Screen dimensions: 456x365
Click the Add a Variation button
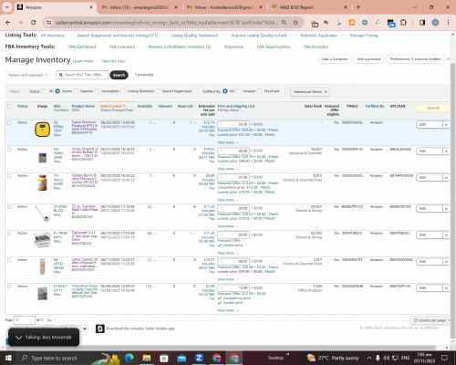pyautogui.click(x=335, y=59)
